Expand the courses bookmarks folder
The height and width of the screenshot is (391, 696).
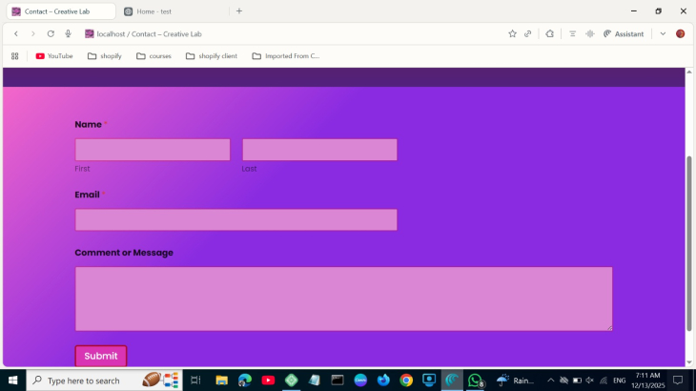(154, 56)
